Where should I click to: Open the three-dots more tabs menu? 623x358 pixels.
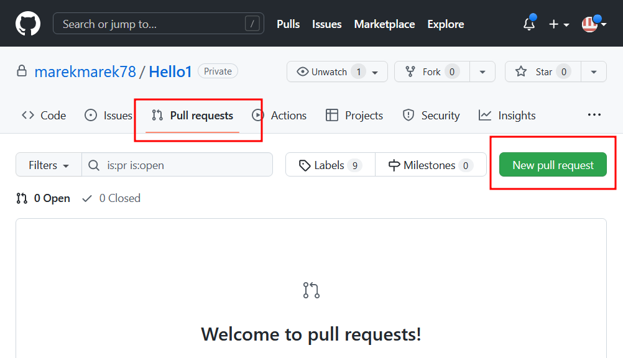(x=594, y=115)
